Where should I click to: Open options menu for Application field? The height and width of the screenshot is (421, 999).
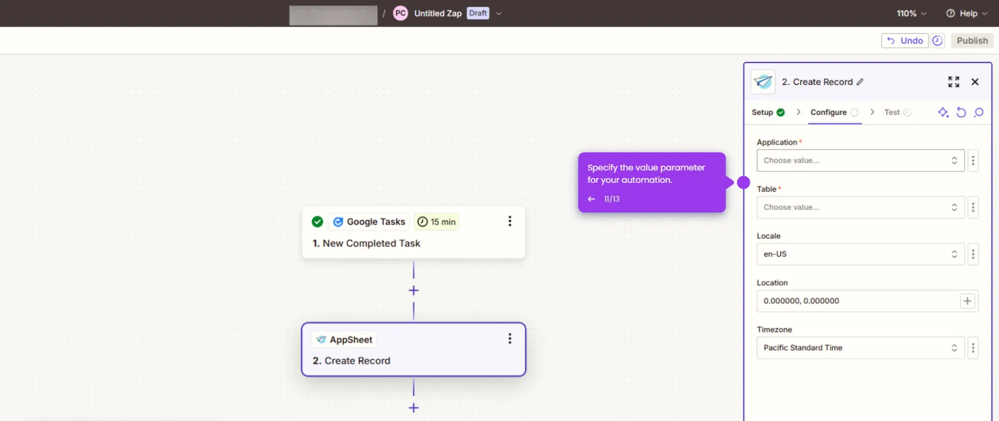(x=973, y=160)
